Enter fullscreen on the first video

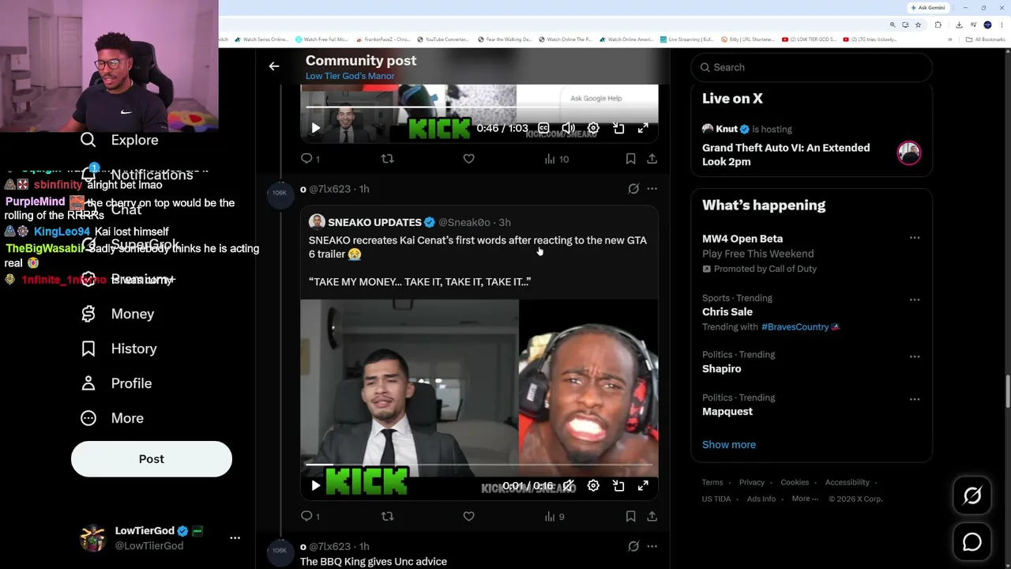(x=643, y=128)
